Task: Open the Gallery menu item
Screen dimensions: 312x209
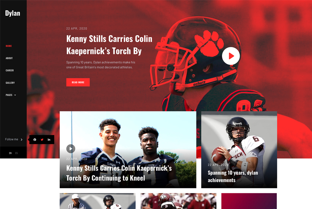Action: pyautogui.click(x=10, y=83)
